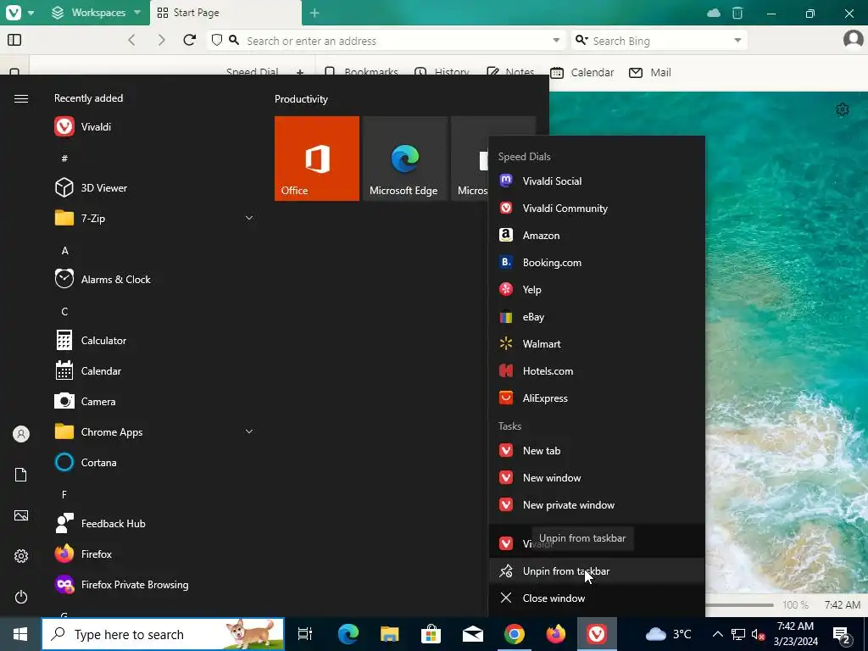Open Google Chrome from the taskbar

pos(515,634)
